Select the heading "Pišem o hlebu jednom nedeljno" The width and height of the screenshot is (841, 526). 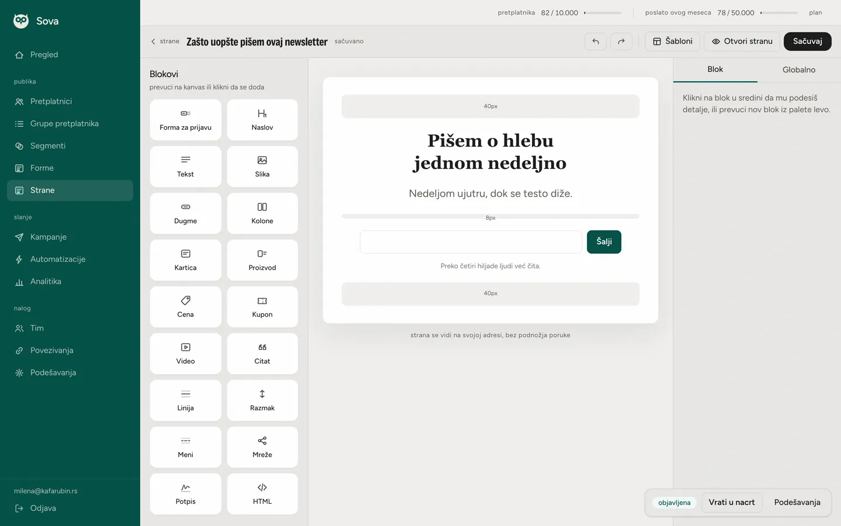491,152
